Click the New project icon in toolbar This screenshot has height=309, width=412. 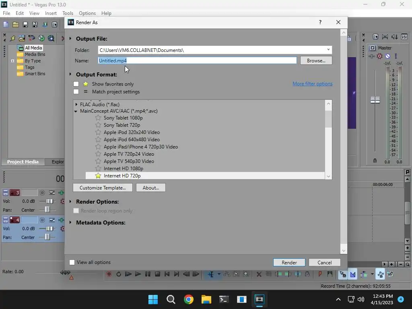(x=6, y=25)
